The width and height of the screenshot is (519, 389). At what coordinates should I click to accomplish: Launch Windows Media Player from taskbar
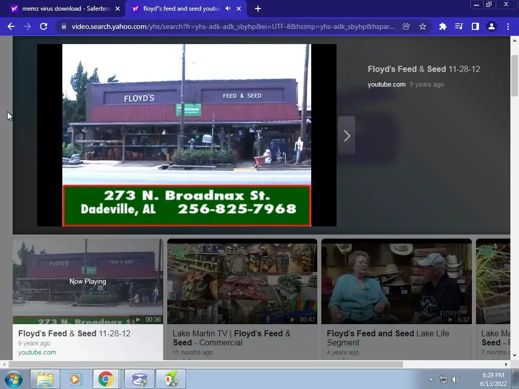(76, 379)
